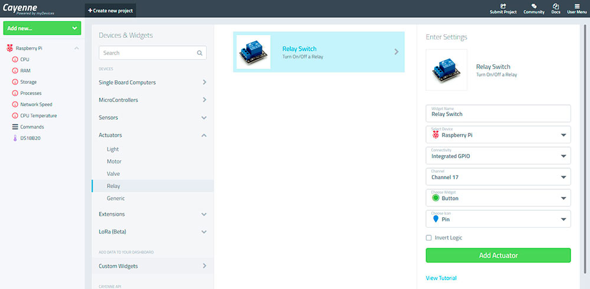Open the Choose Icon dropdown
Viewport: 590px width, 289px height.
pos(498,219)
